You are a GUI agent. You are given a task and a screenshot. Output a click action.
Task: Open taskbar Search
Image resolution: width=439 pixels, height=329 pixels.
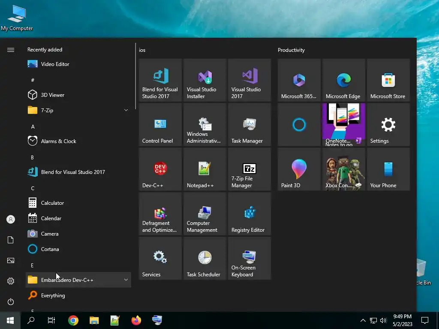click(31, 320)
